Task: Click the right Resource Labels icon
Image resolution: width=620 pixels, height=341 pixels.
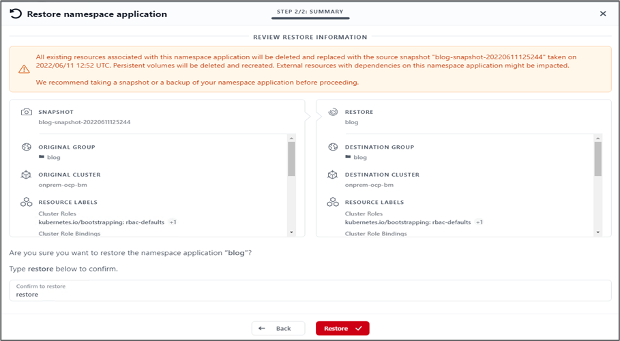Action: pyautogui.click(x=333, y=203)
